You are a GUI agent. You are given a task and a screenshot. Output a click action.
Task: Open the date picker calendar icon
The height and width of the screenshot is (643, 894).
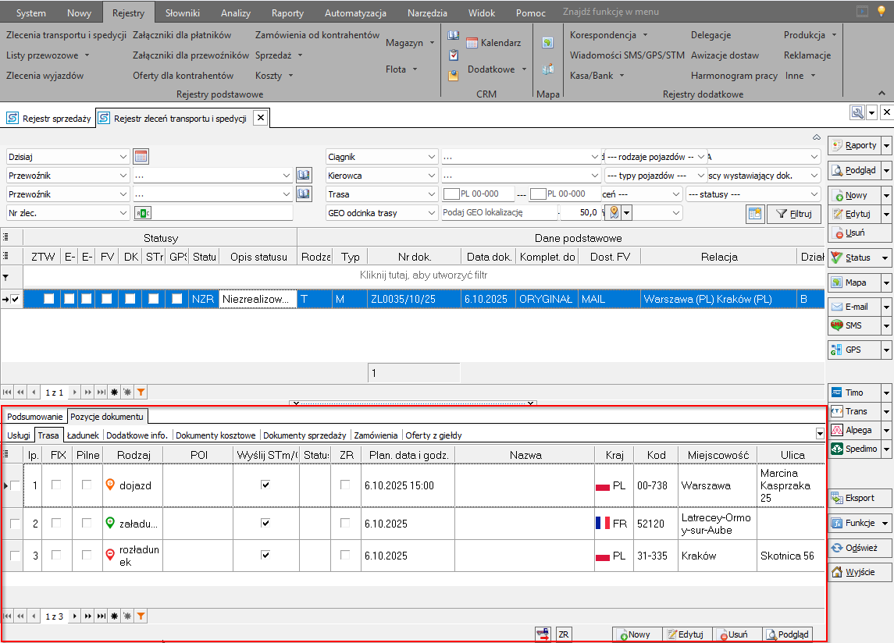point(141,157)
